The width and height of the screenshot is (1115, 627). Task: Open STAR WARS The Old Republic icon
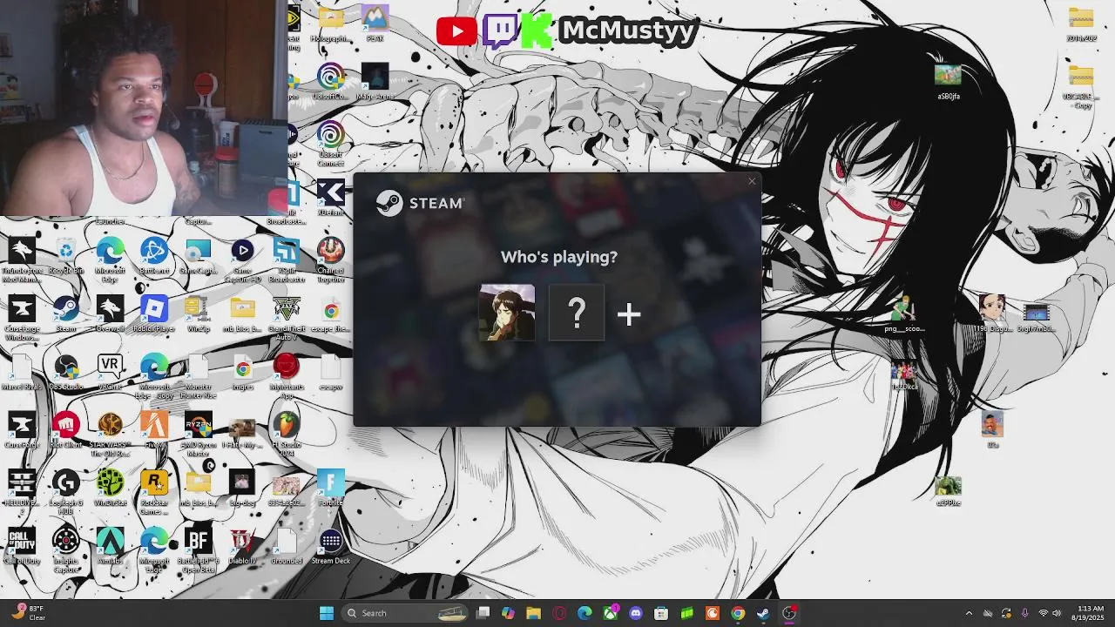coord(110,435)
